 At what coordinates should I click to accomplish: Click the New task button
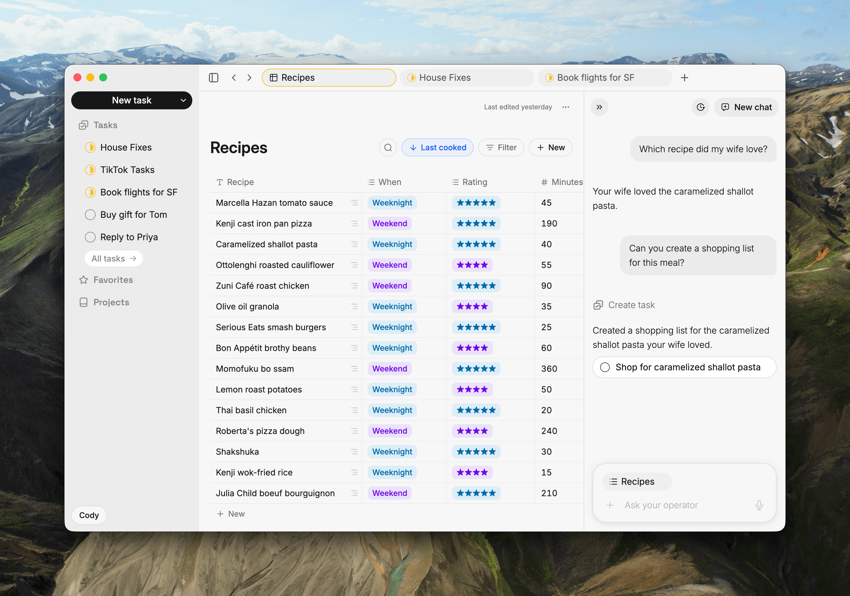131,100
